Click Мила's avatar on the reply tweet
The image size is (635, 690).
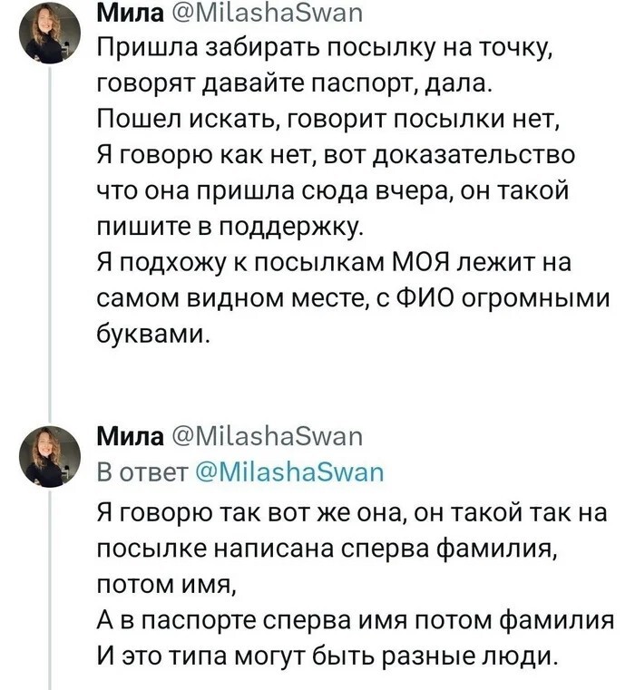coord(49,457)
